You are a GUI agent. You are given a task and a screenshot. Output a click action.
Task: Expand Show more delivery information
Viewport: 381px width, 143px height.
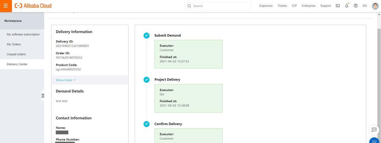click(x=66, y=80)
